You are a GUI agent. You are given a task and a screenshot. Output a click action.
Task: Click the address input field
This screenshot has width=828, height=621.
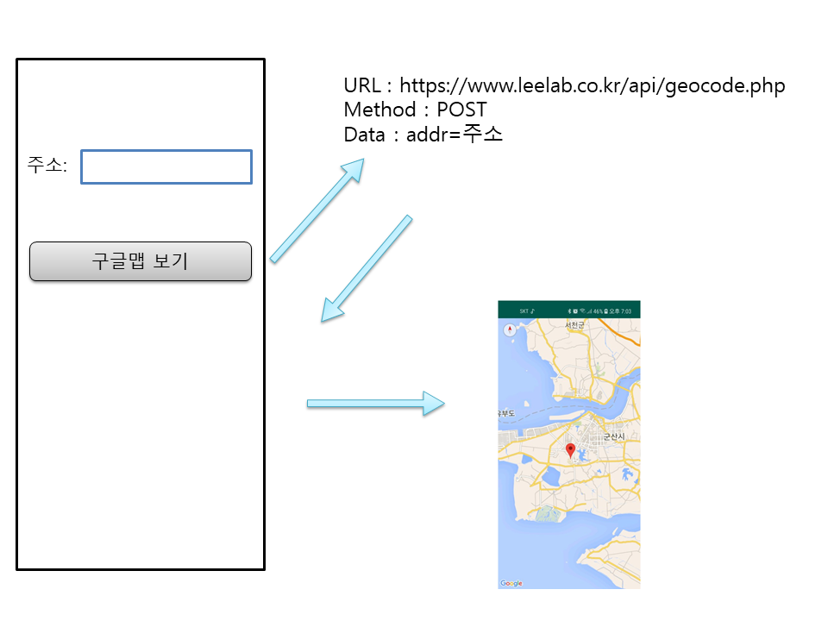[x=166, y=166]
